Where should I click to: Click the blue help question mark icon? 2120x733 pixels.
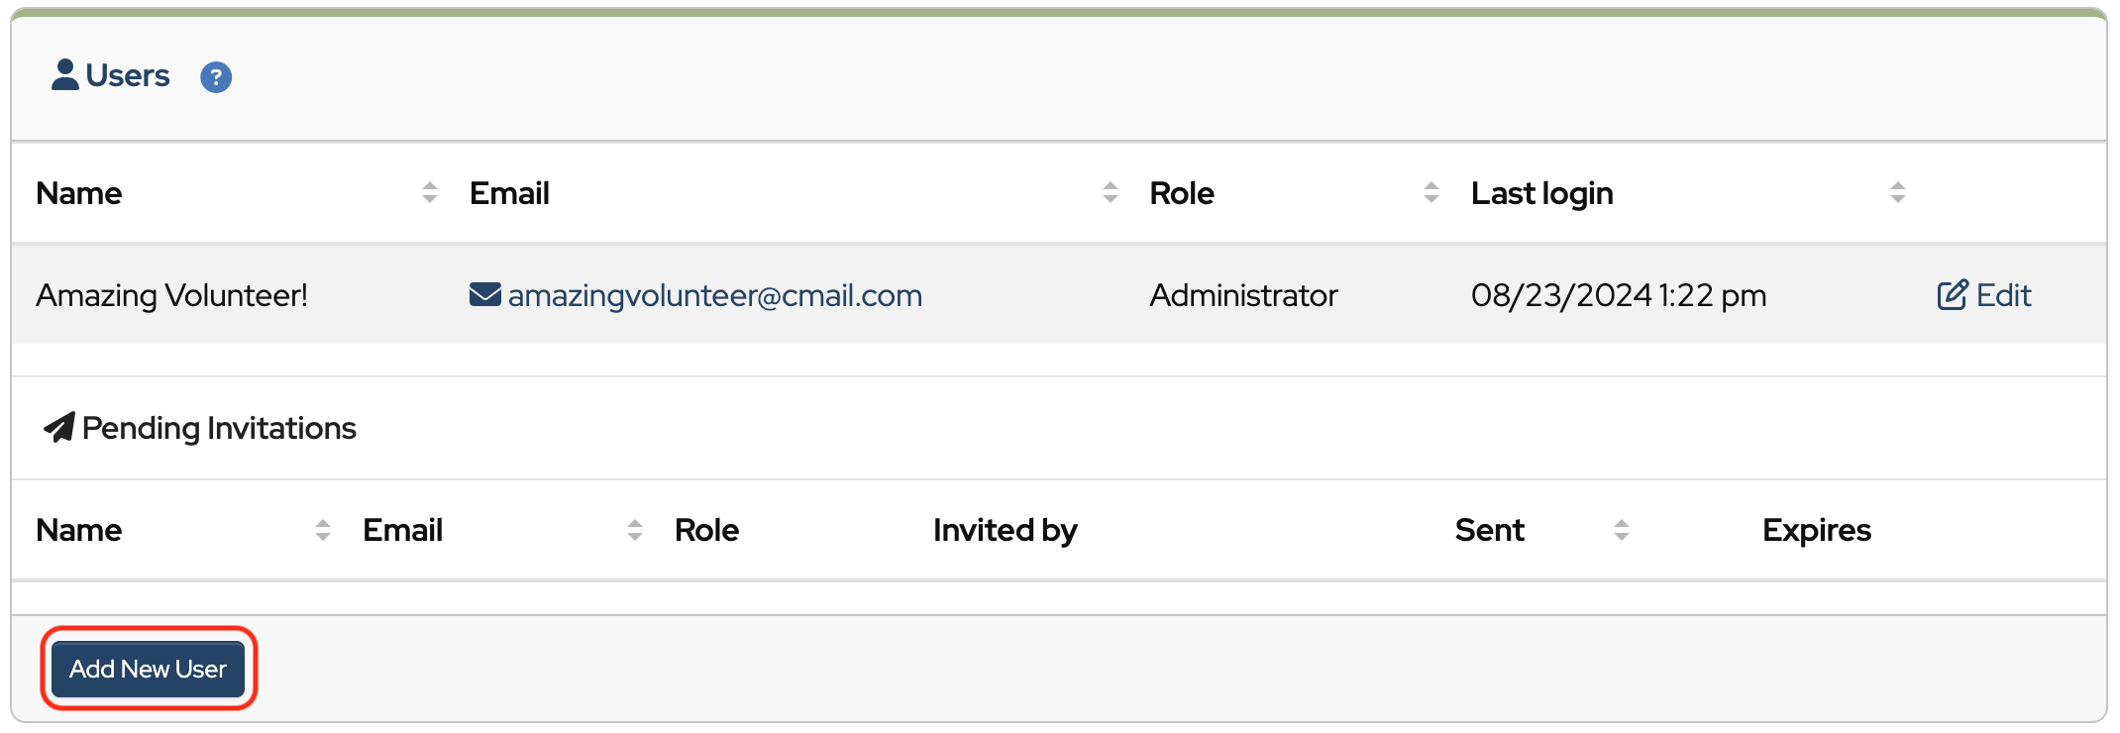[216, 77]
